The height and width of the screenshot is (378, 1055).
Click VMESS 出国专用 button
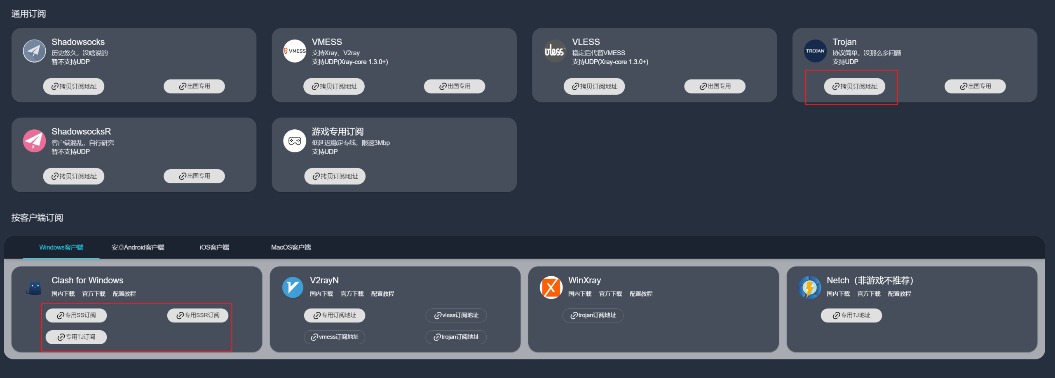tap(455, 86)
